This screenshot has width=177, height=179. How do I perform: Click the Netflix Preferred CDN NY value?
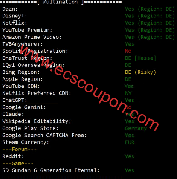[x=128, y=93]
